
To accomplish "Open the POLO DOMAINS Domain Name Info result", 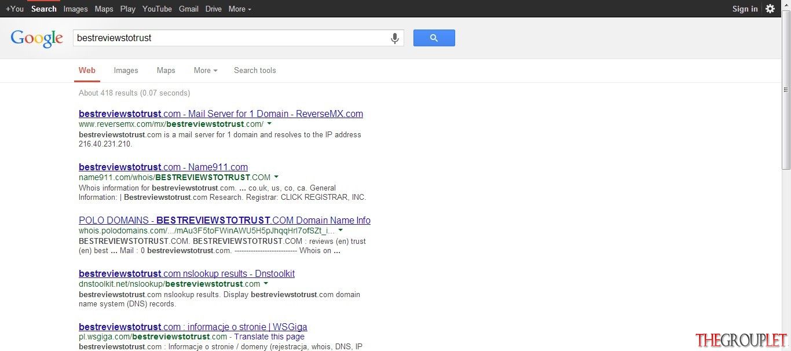I will point(225,220).
